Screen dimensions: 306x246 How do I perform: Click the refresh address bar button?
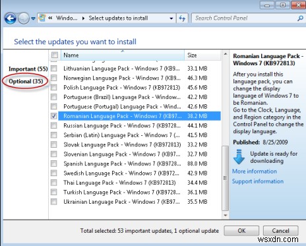point(182,18)
